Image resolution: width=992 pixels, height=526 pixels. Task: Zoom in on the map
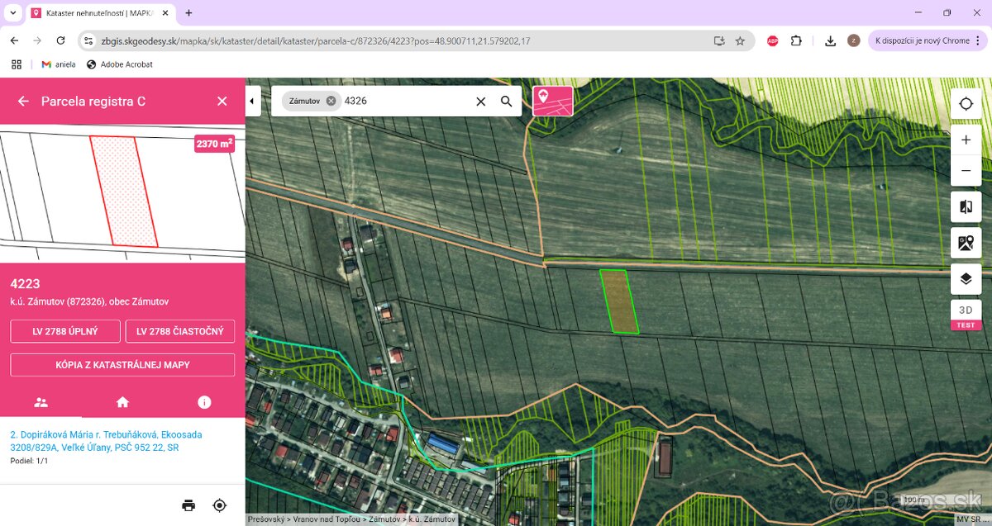coord(966,140)
